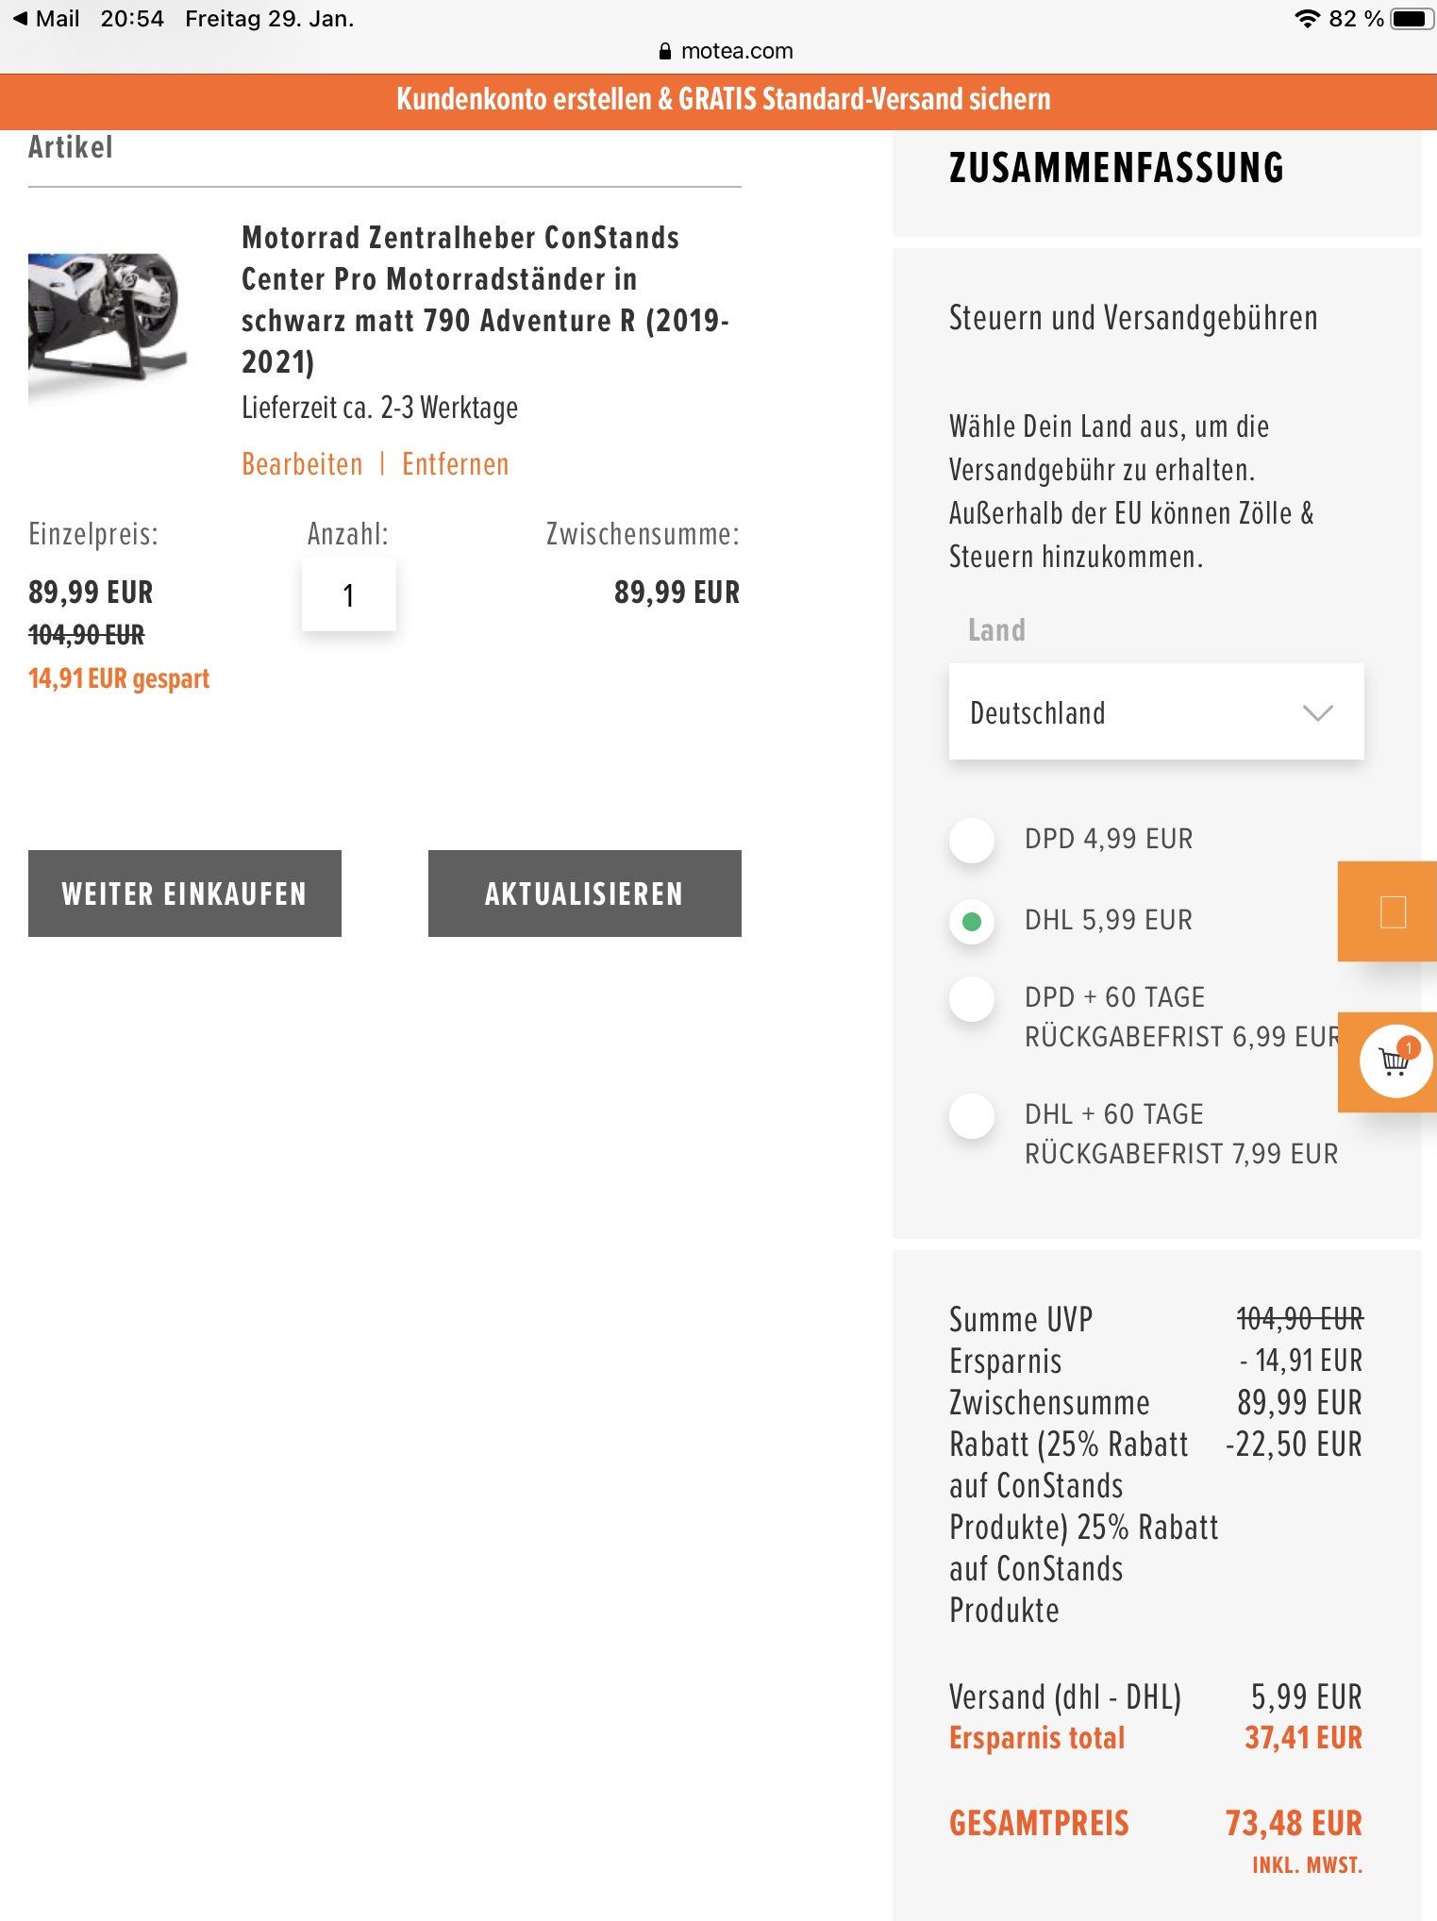This screenshot has height=1921, width=1437.
Task: Open the Land dropdown showing Deutschland
Action: 1132,712
